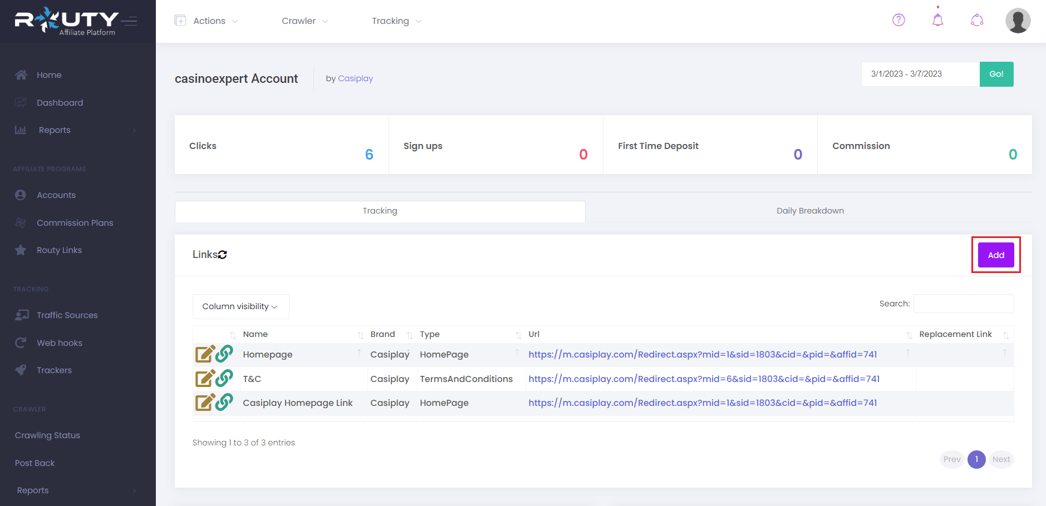Edit the Homepage link row
The height and width of the screenshot is (506, 1046).
(205, 354)
